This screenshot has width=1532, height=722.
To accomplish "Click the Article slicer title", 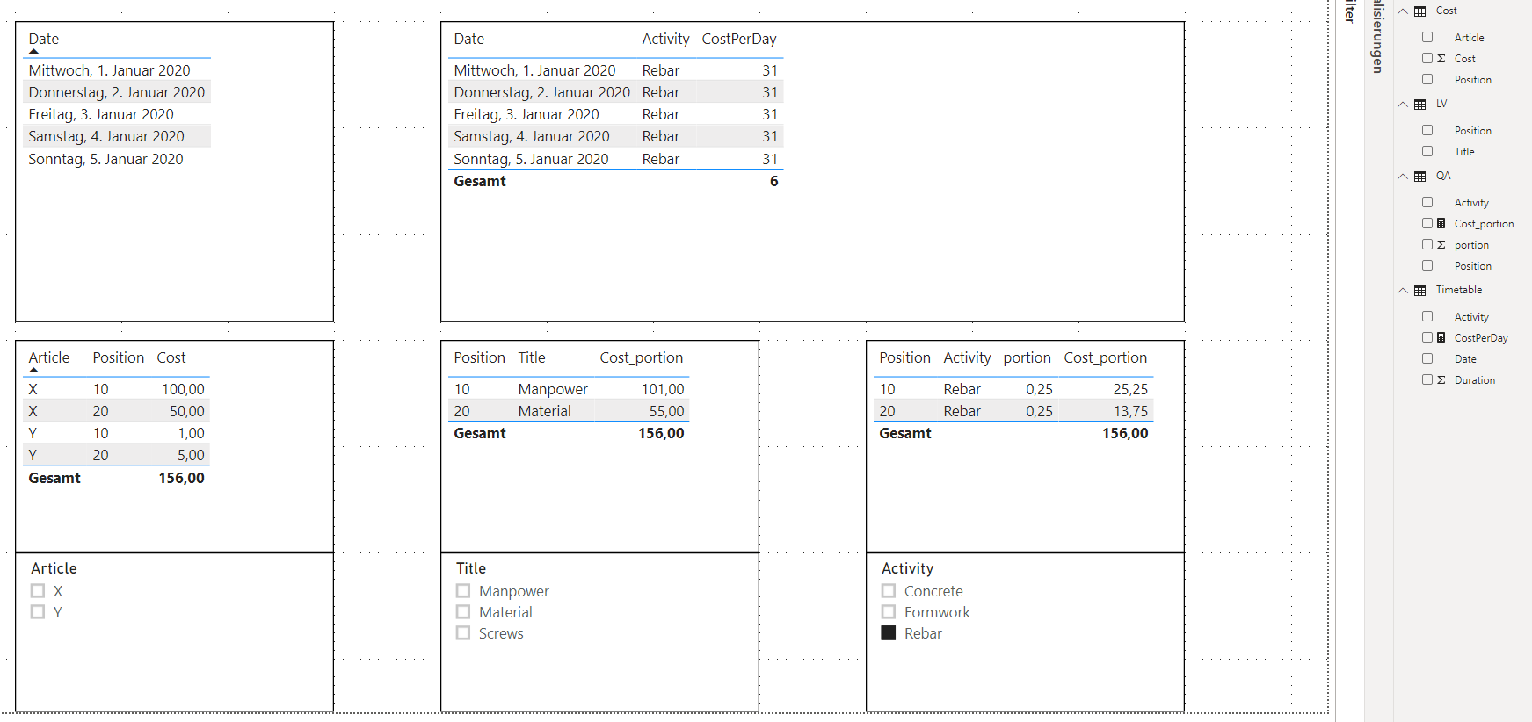I will coord(54,568).
